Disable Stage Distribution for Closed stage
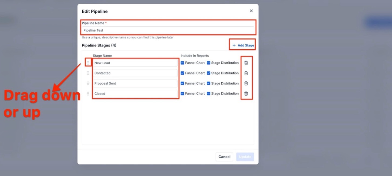The image size is (392, 176). click(x=209, y=94)
